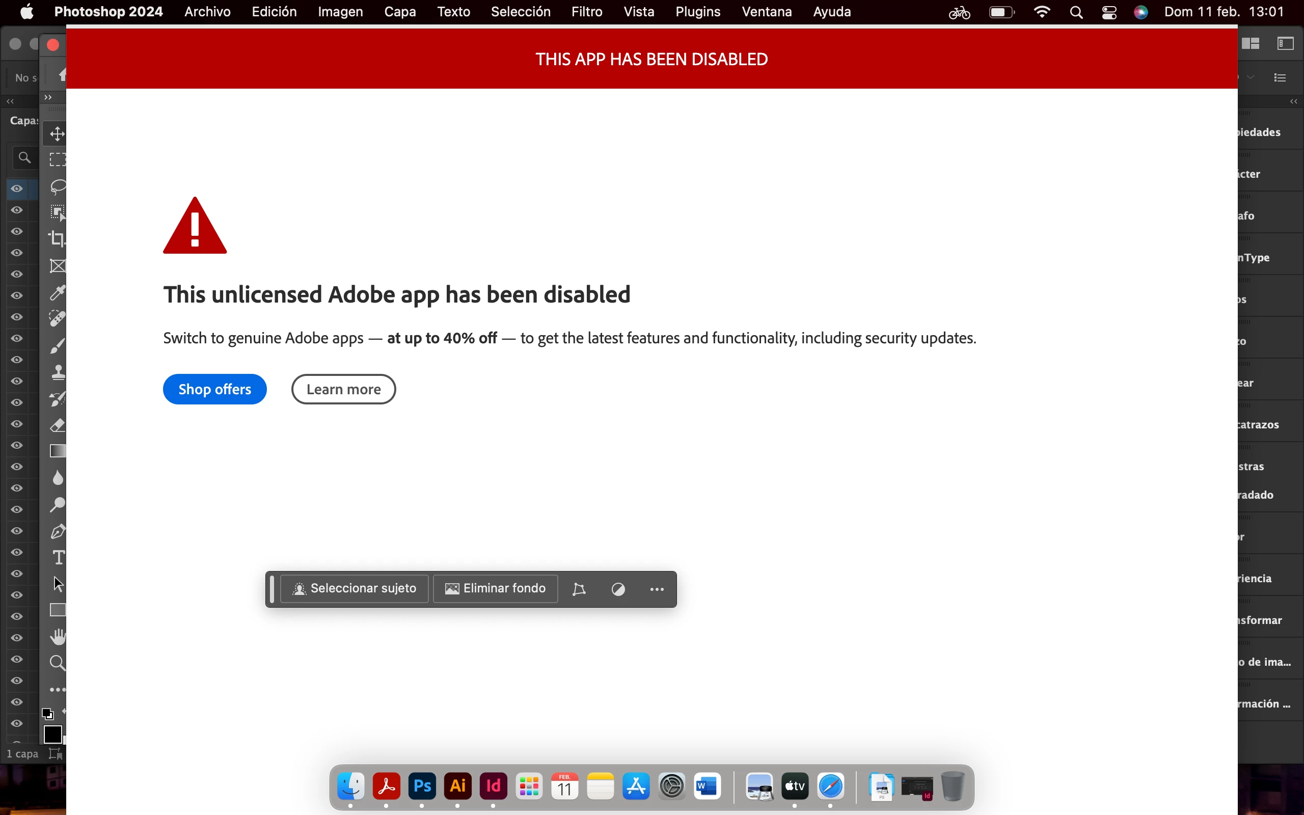Image resolution: width=1304 pixels, height=815 pixels.
Task: Toggle visibility of the second layer eye
Action: (17, 210)
